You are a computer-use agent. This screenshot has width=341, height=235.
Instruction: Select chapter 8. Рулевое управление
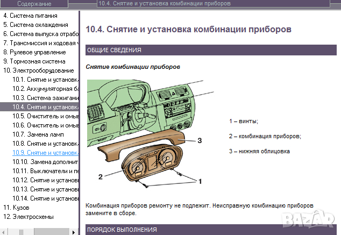coord(34,52)
